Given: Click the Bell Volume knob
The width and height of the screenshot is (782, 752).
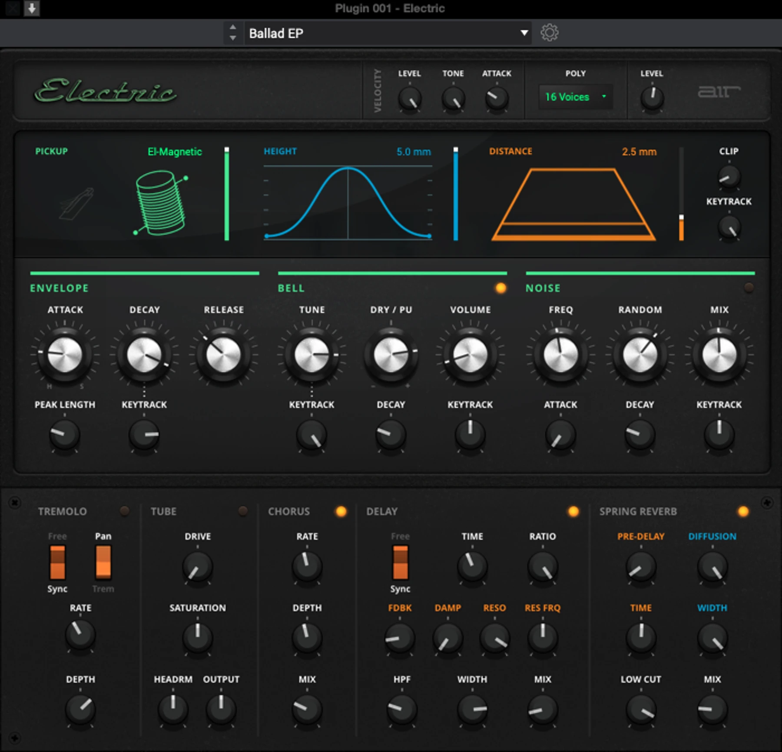Looking at the screenshot, I should (470, 355).
